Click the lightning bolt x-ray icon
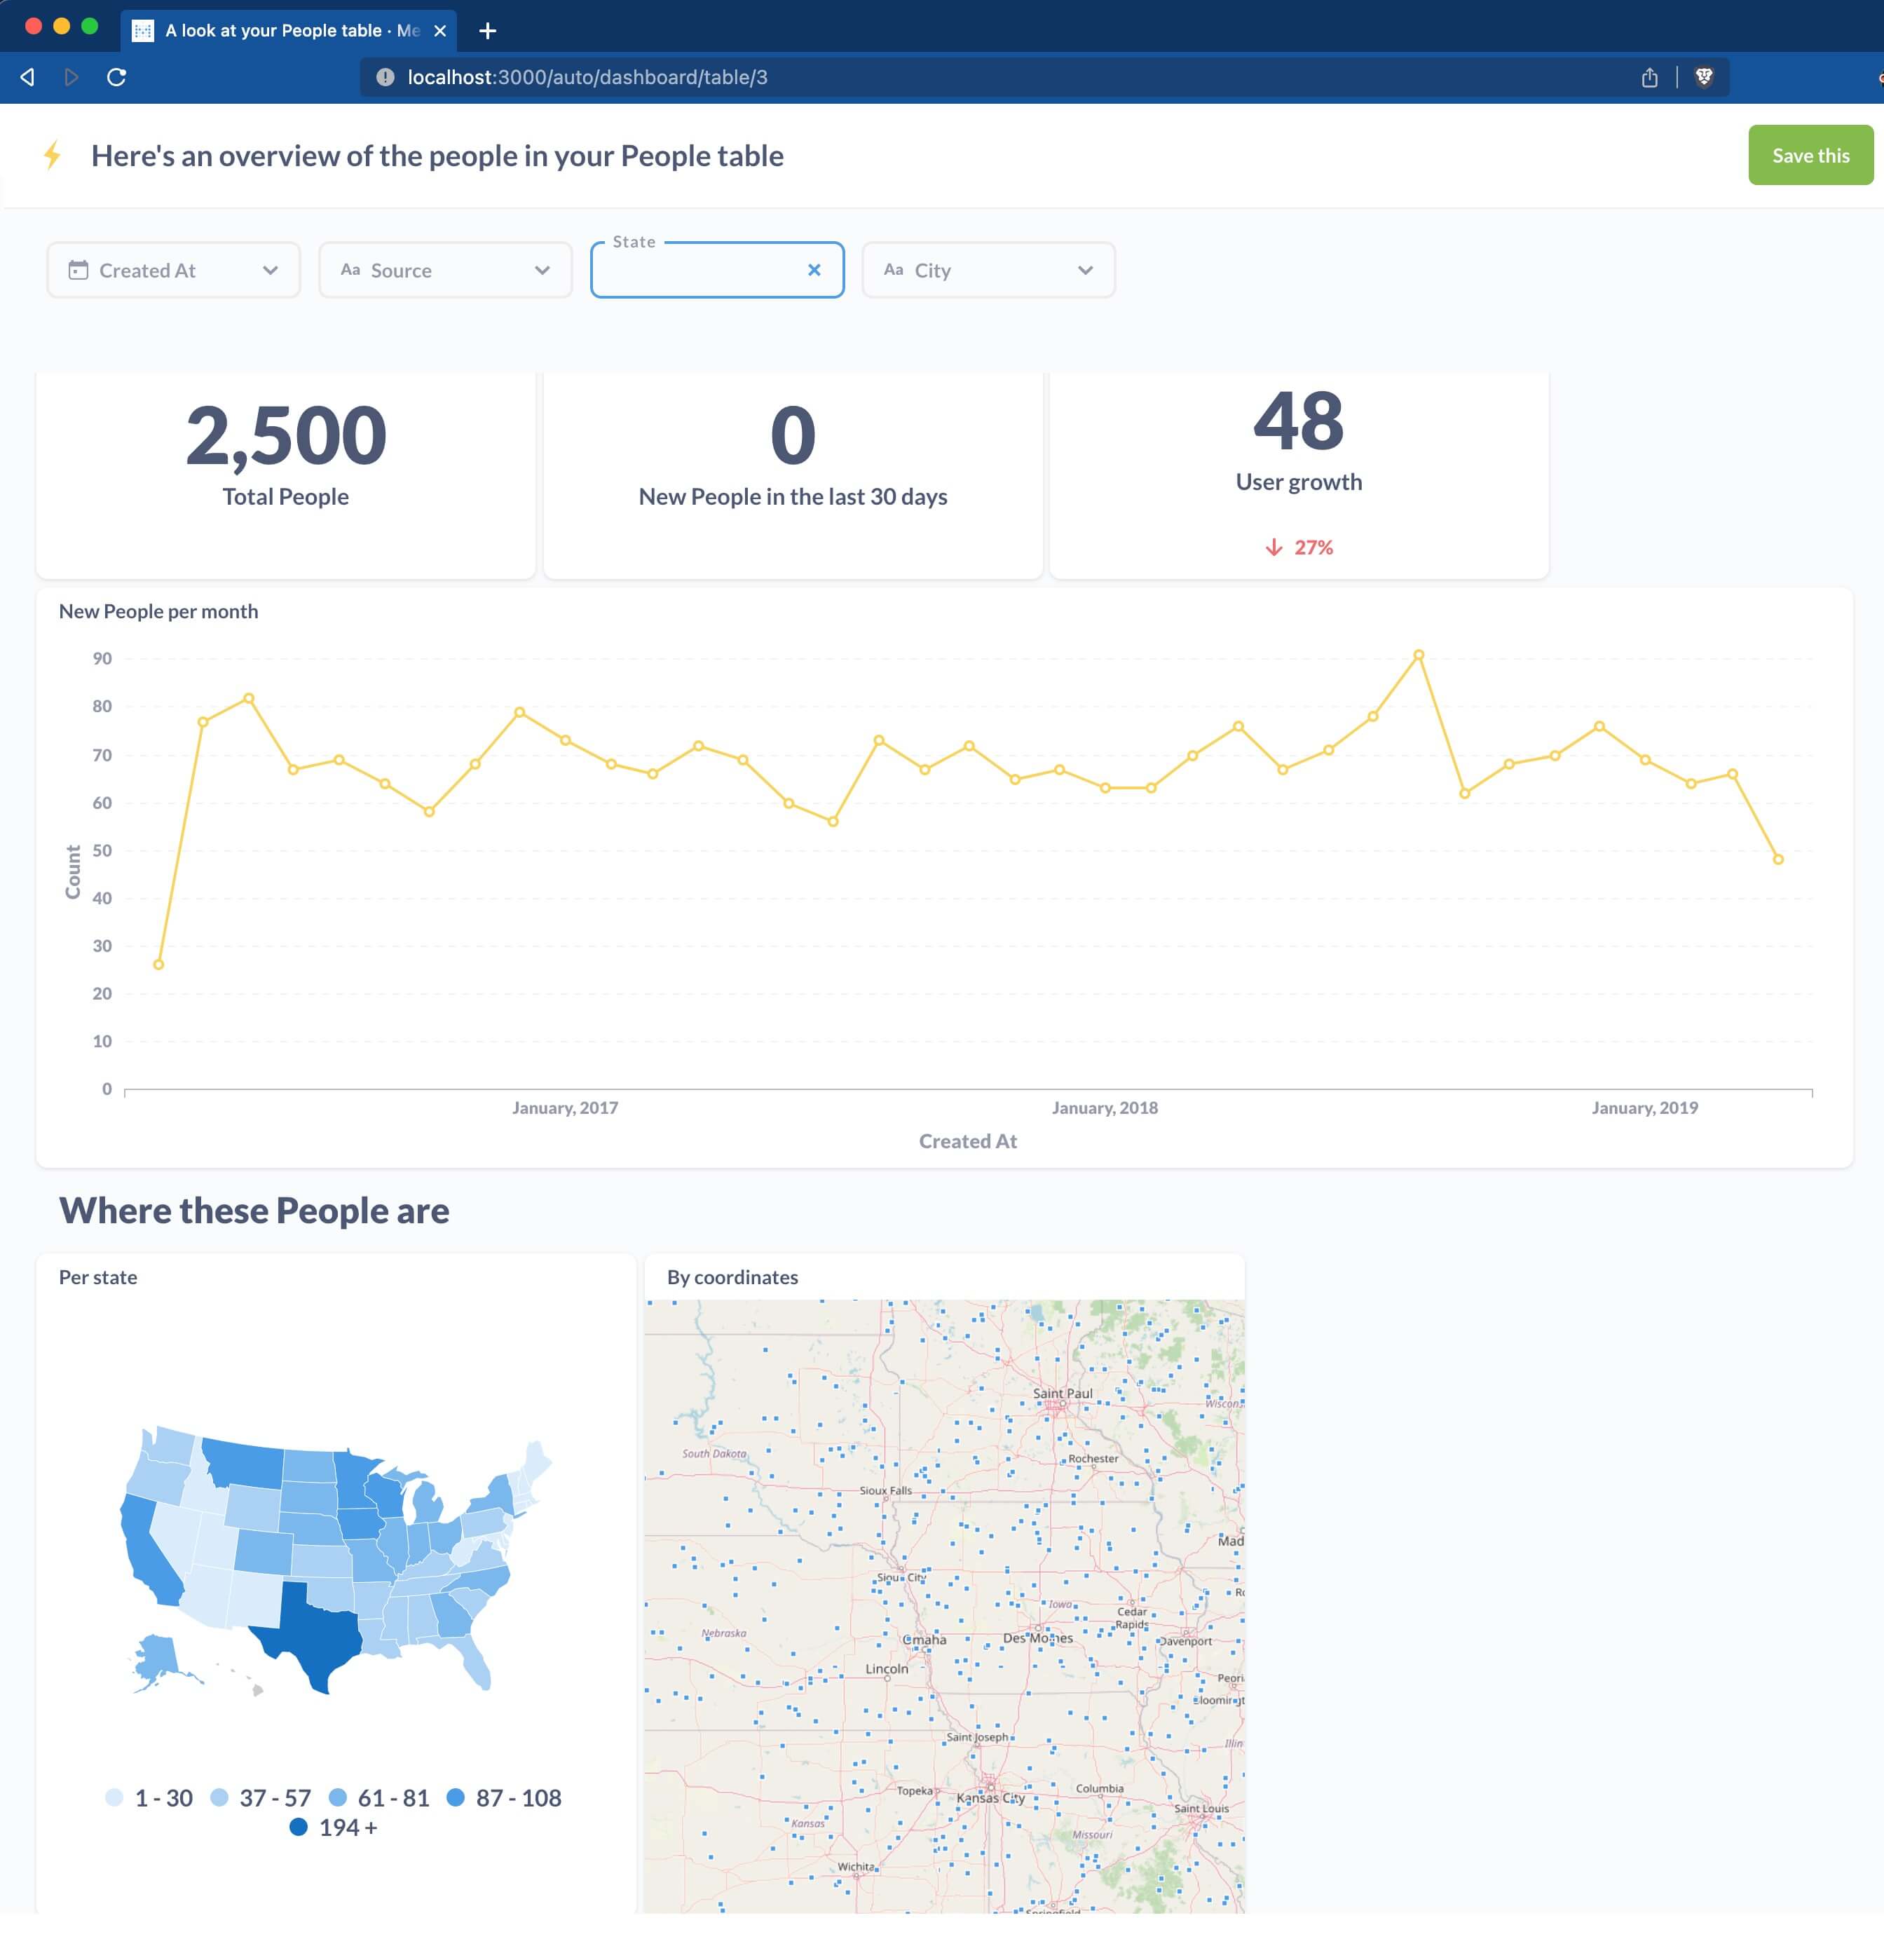This screenshot has height=1960, width=1884. pos(52,155)
